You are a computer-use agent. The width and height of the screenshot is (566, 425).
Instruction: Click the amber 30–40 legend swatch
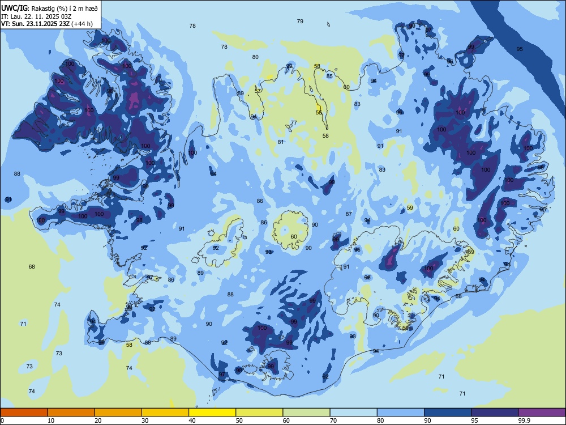point(165,413)
